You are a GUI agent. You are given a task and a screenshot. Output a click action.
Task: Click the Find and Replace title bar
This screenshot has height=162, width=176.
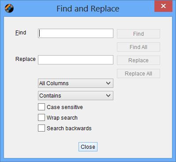[88, 8]
